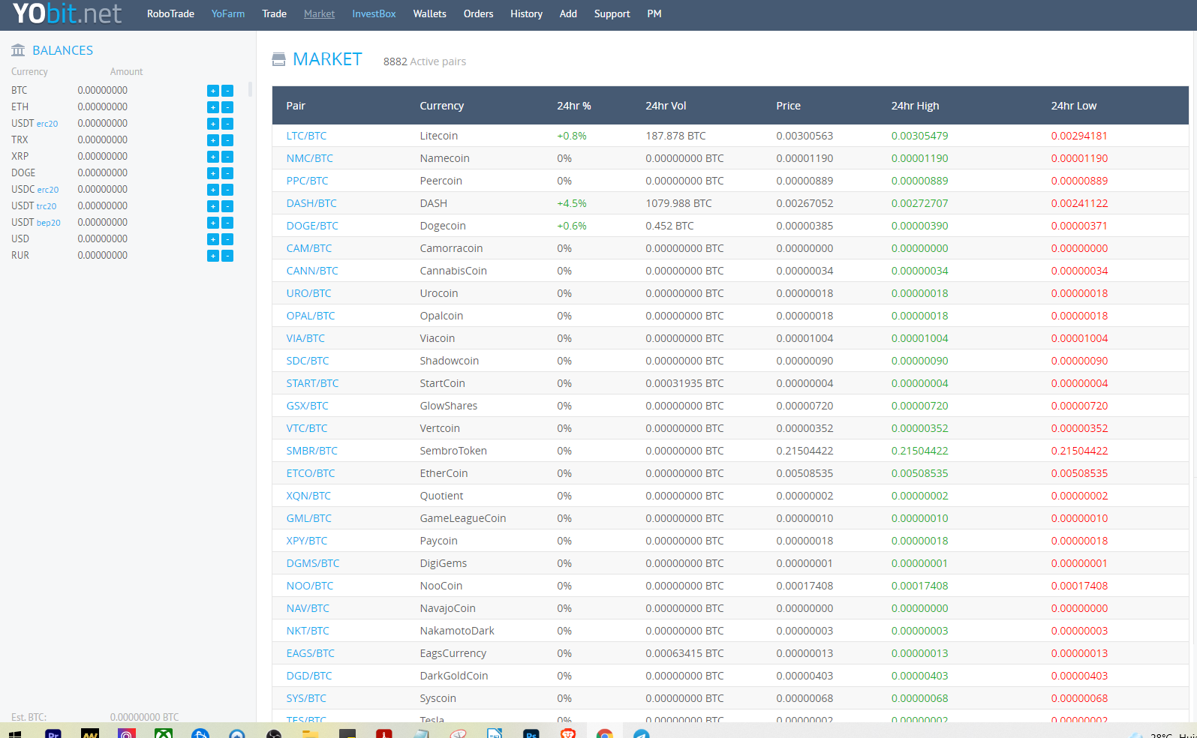Viewport: 1197px width, 738px height.
Task: Open the SYS/BTC pair link
Action: pyautogui.click(x=306, y=698)
